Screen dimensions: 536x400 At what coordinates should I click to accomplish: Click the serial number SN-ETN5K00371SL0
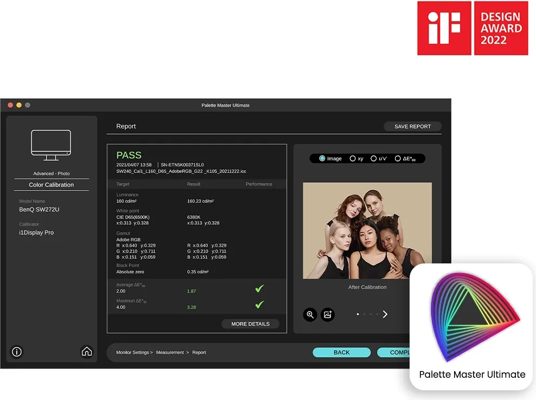tap(182, 165)
